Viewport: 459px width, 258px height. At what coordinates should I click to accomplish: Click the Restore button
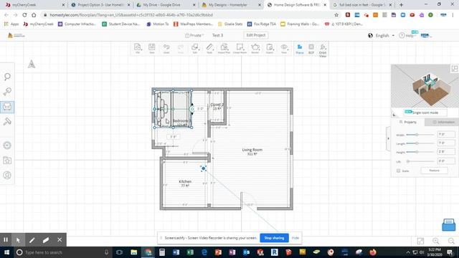[434, 171]
